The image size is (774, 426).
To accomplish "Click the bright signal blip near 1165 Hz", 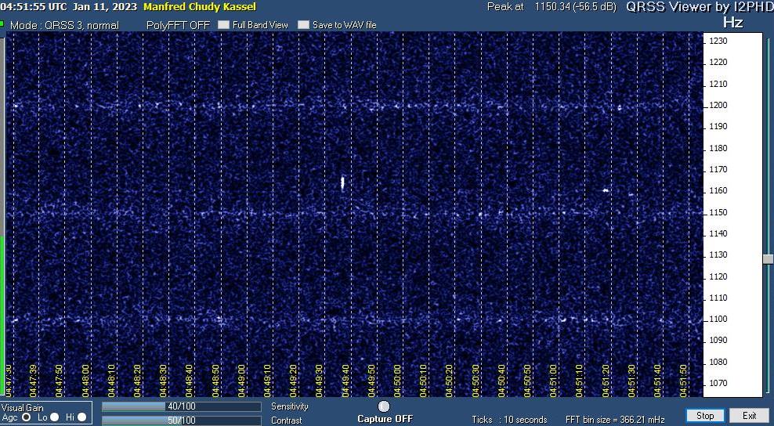I will click(342, 183).
